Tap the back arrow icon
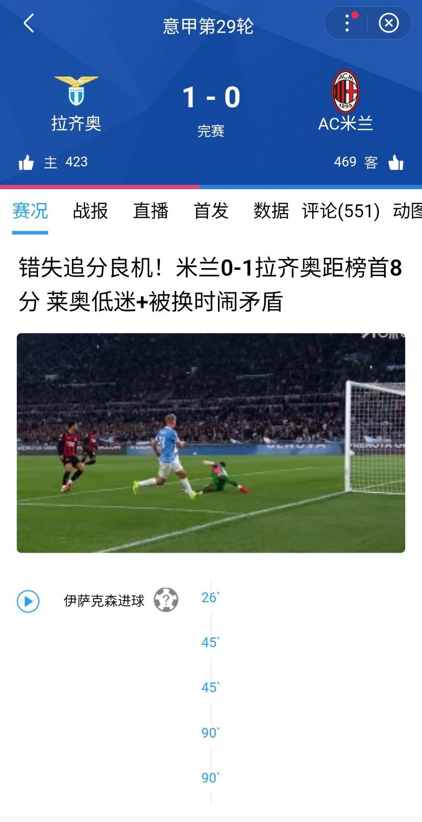Screen dimensions: 422x822 coord(29,23)
